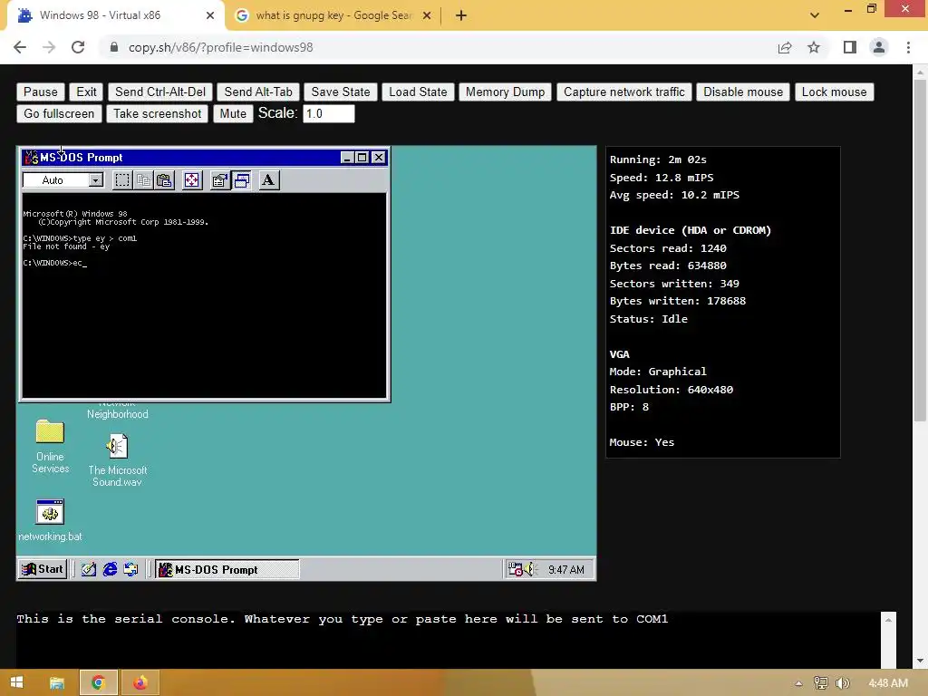The width and height of the screenshot is (928, 696).
Task: Click the Copy icon in MS-DOS Prompt toolbar
Action: [143, 180]
